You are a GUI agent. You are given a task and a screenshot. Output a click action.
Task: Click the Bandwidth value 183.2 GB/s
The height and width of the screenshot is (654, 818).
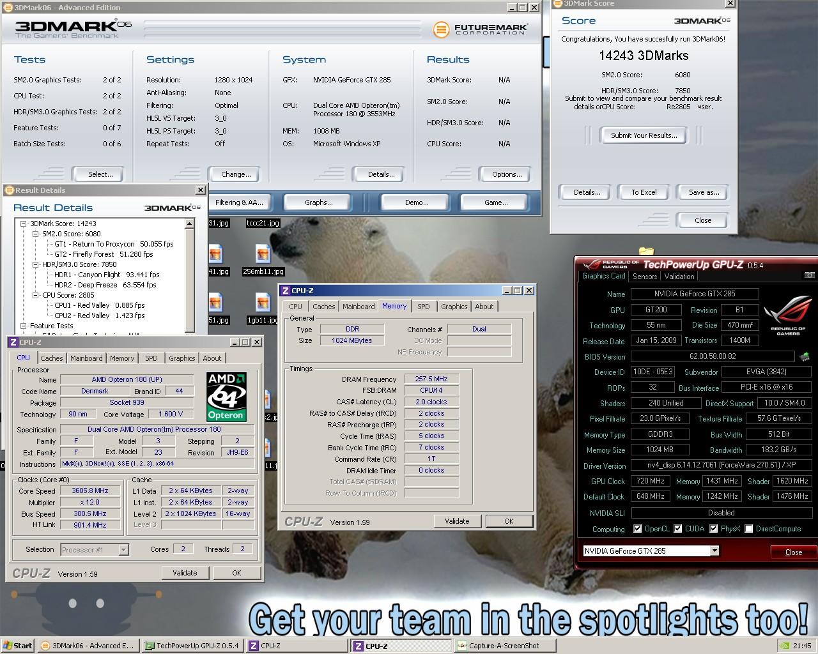click(x=779, y=450)
